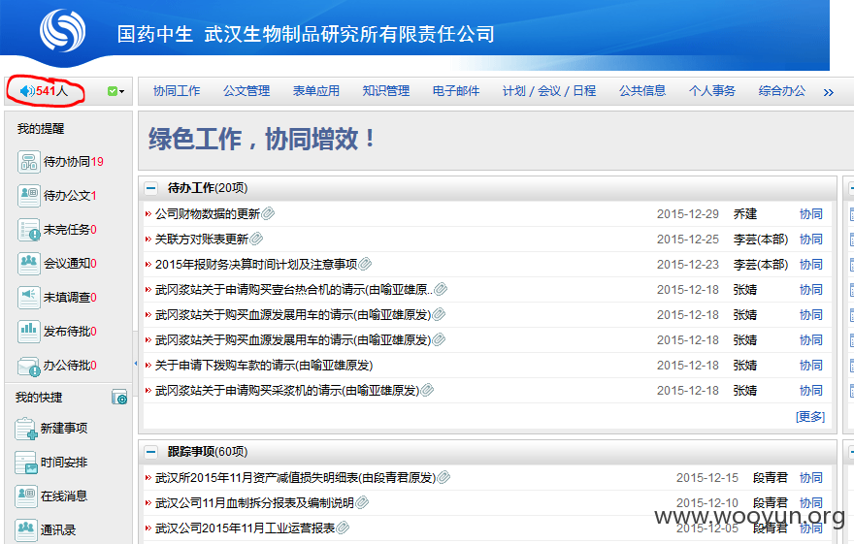Click sender 段青君 in the 2015-12-15 row
The image size is (854, 544).
[x=771, y=478]
